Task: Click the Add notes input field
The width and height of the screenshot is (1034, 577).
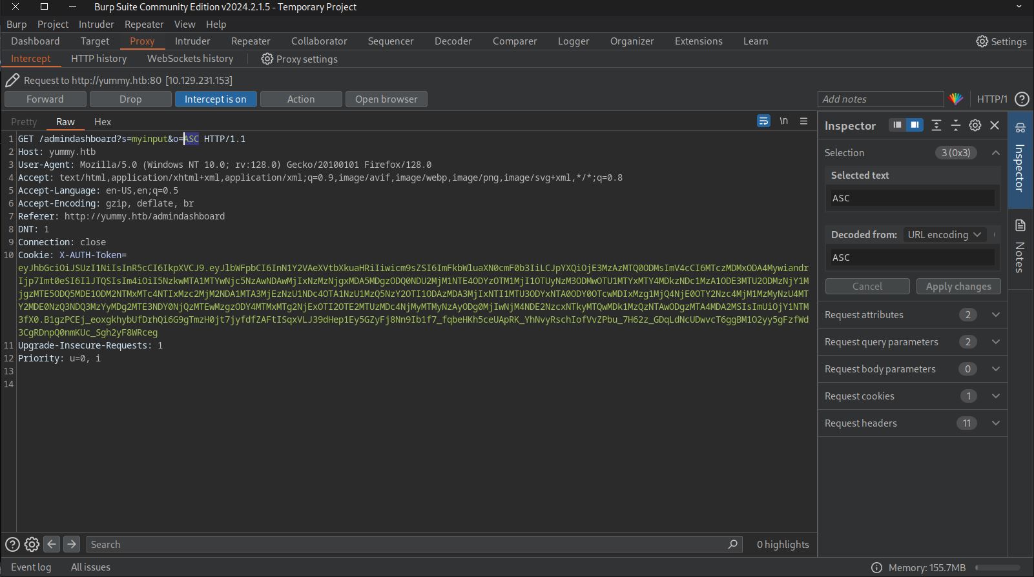Action: pos(880,99)
